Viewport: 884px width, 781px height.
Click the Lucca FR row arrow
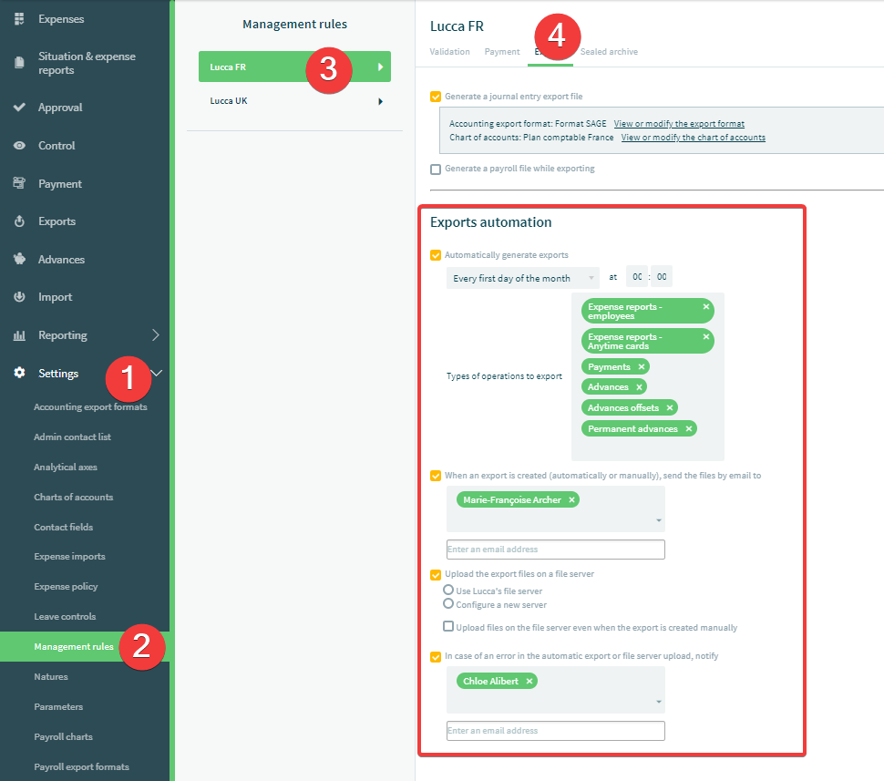pos(381,67)
